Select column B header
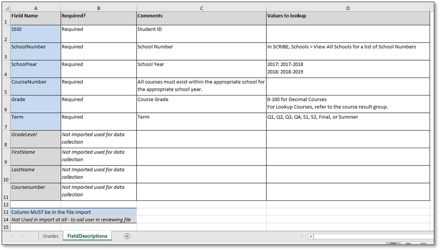The image size is (440, 250). click(x=99, y=8)
